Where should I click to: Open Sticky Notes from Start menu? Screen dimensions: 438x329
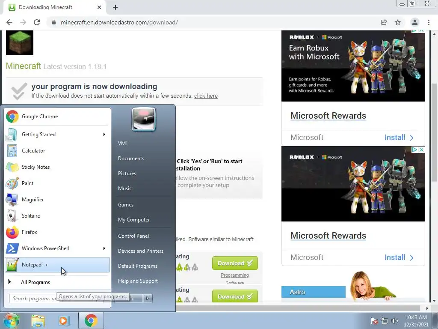coord(57,167)
